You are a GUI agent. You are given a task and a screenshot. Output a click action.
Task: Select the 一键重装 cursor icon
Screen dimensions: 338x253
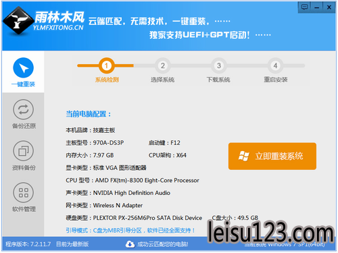coord(24,67)
